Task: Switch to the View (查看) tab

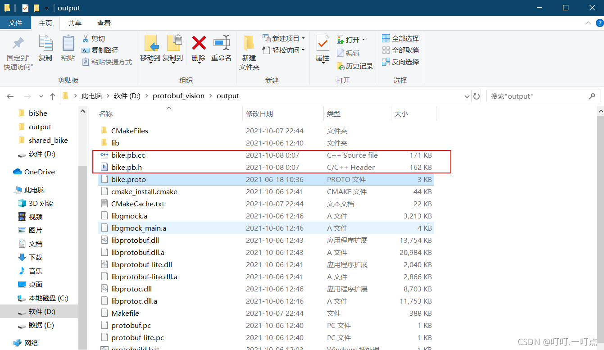Action: click(x=104, y=23)
